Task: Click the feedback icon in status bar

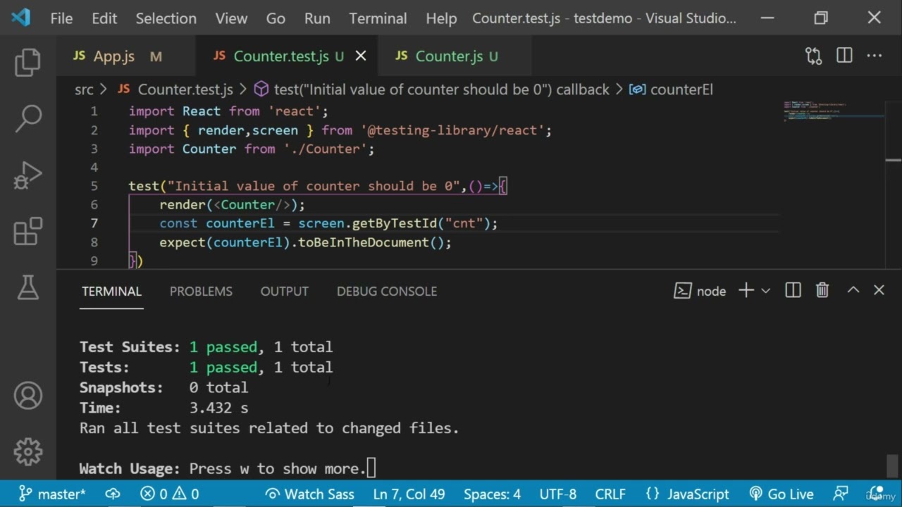Action: (841, 494)
